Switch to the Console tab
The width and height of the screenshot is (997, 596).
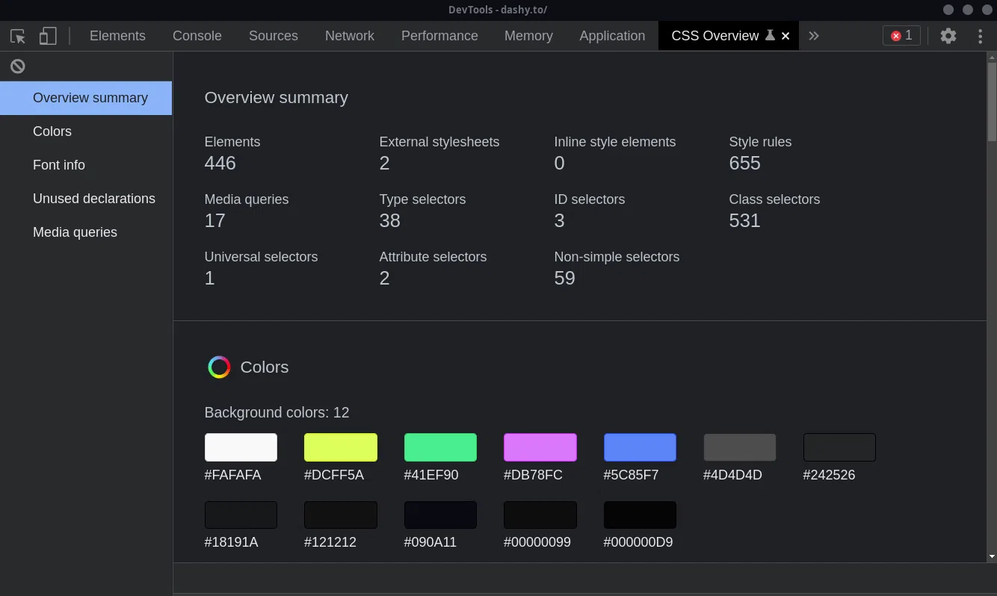pos(197,36)
